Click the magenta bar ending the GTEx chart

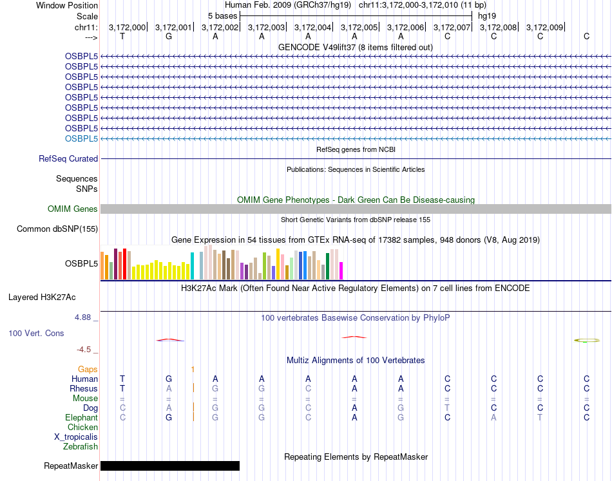pyautogui.click(x=341, y=270)
